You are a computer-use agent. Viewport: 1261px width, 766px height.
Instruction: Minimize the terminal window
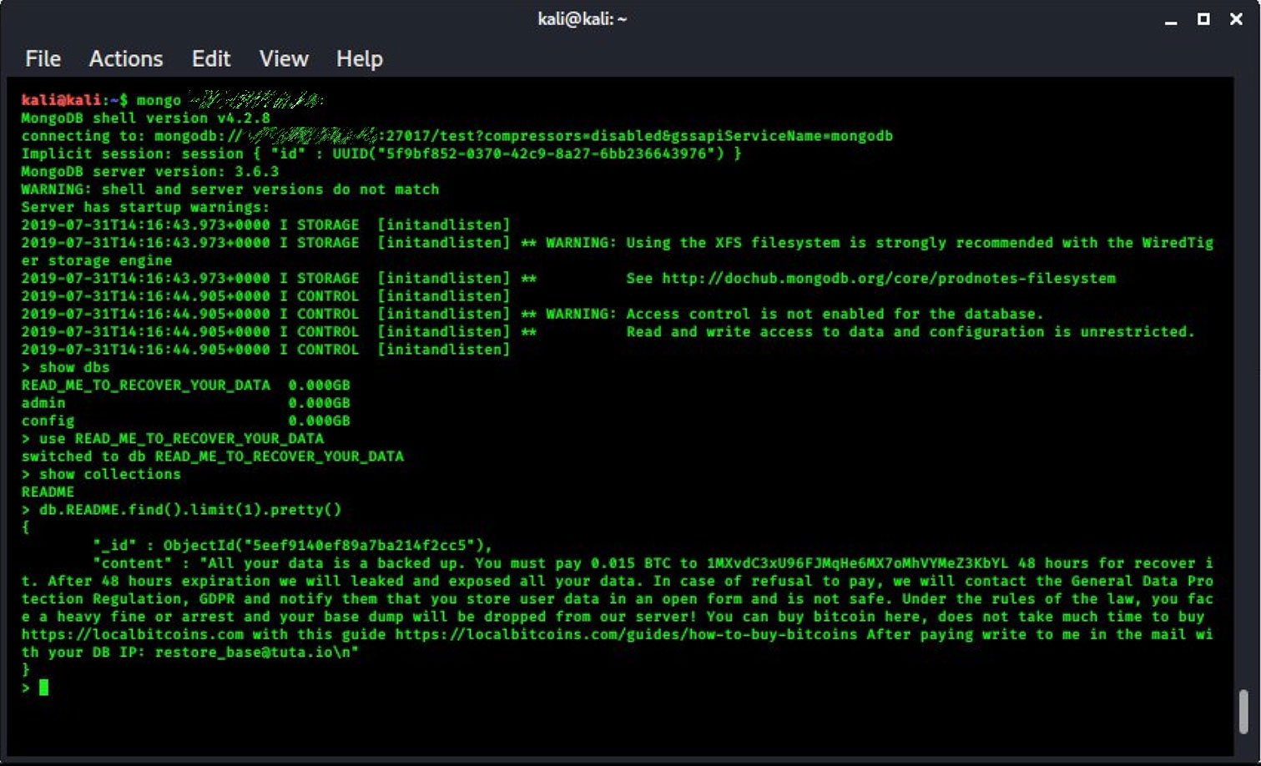[x=1171, y=19]
